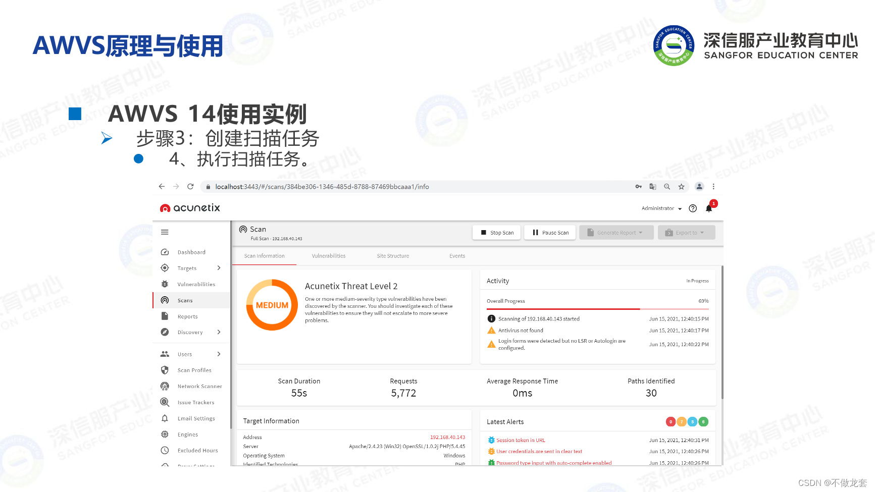Open the Export to dropdown
The height and width of the screenshot is (492, 875).
pyautogui.click(x=686, y=233)
